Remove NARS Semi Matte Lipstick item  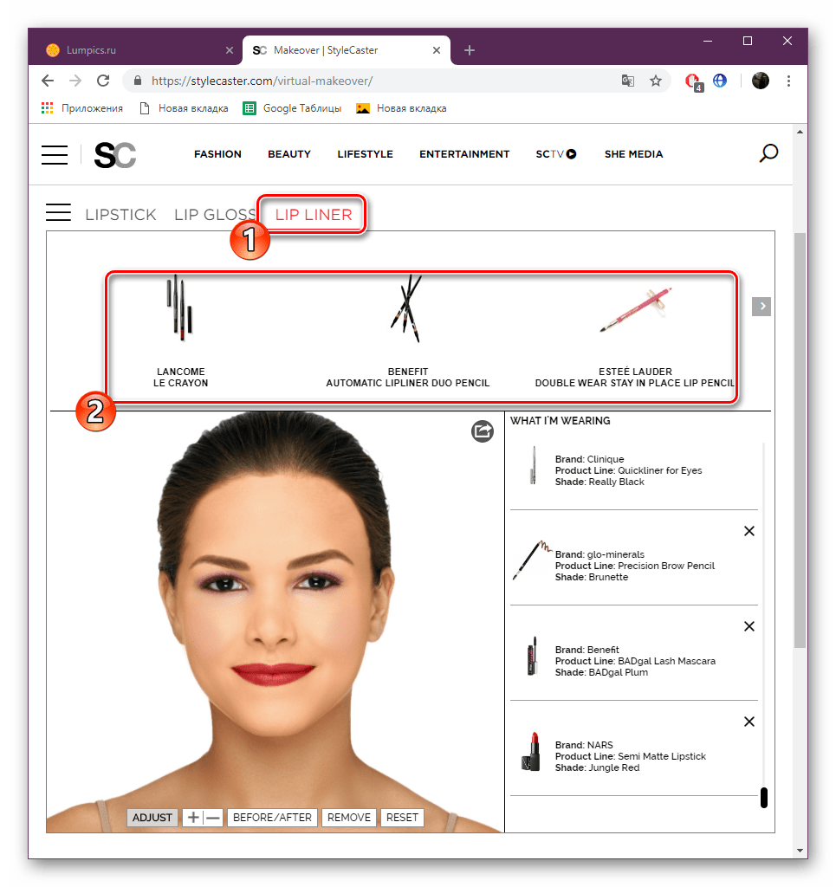click(x=749, y=722)
